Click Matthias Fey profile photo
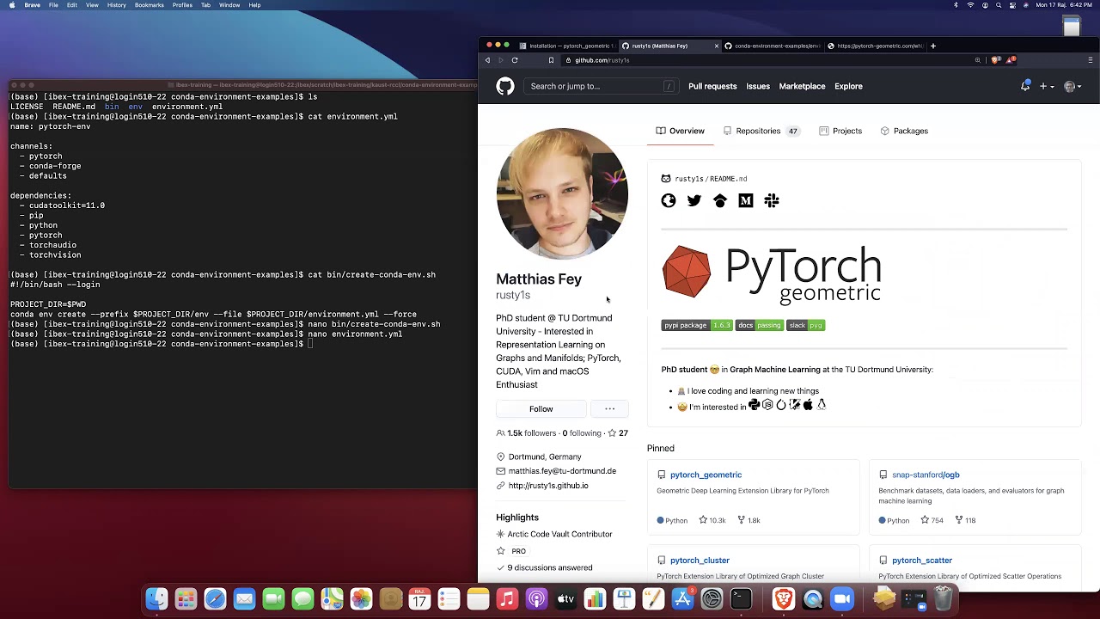Image resolution: width=1100 pixels, height=619 pixels. [562, 193]
